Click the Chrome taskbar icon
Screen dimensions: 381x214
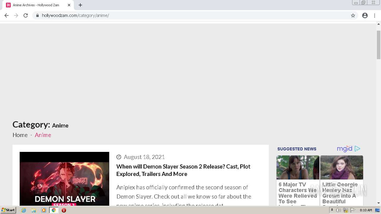click(x=54, y=210)
